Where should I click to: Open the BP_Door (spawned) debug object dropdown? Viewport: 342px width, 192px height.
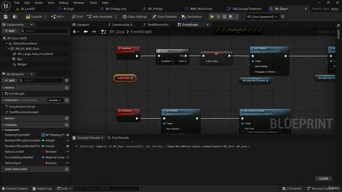[262, 17]
